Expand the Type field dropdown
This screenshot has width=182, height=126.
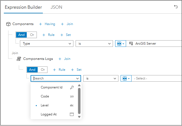(x=47, y=44)
